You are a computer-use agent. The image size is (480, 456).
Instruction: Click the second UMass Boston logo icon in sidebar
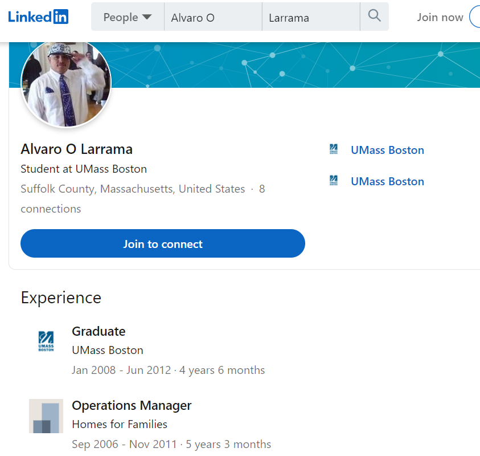point(334,181)
